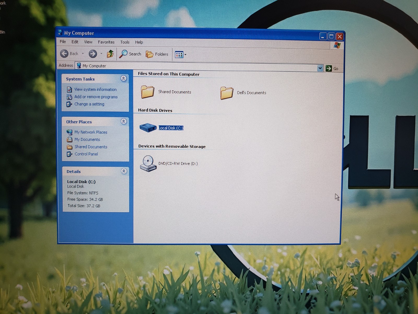
Task: Maximize the My Computer window
Action: [331, 36]
